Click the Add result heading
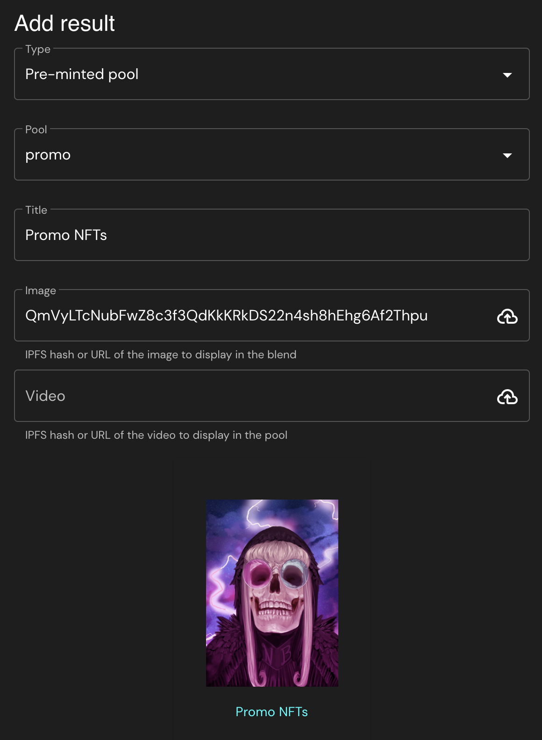Screen dimensions: 542x740 point(65,23)
